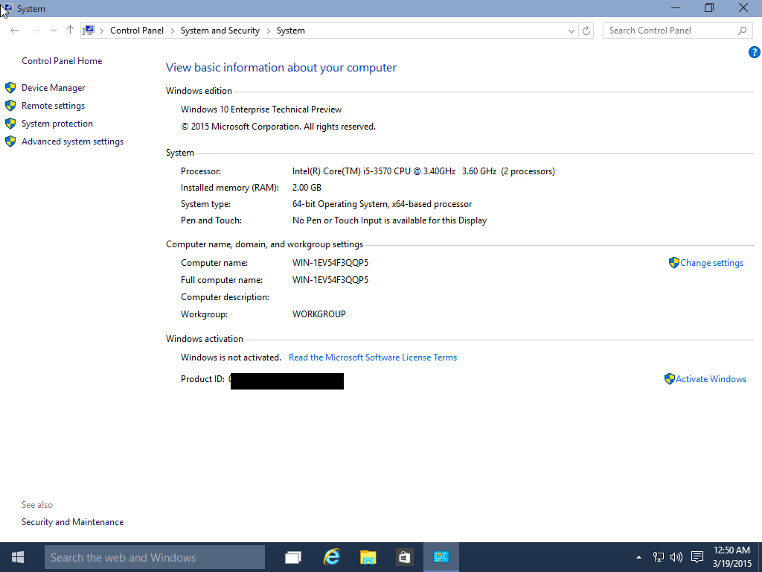Click the Control Panel taskbar button
762x572 pixels.
[x=441, y=557]
